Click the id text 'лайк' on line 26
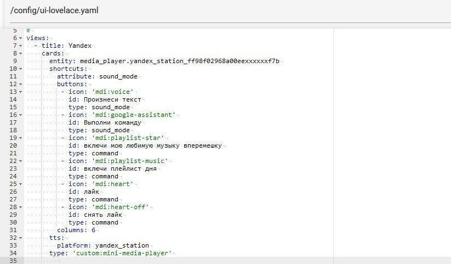Screen dimensions: 451x264 91,192
